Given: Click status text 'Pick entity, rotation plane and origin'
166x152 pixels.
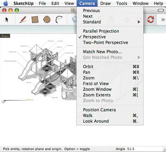Looking at the screenshot, I should (x=32, y=149).
